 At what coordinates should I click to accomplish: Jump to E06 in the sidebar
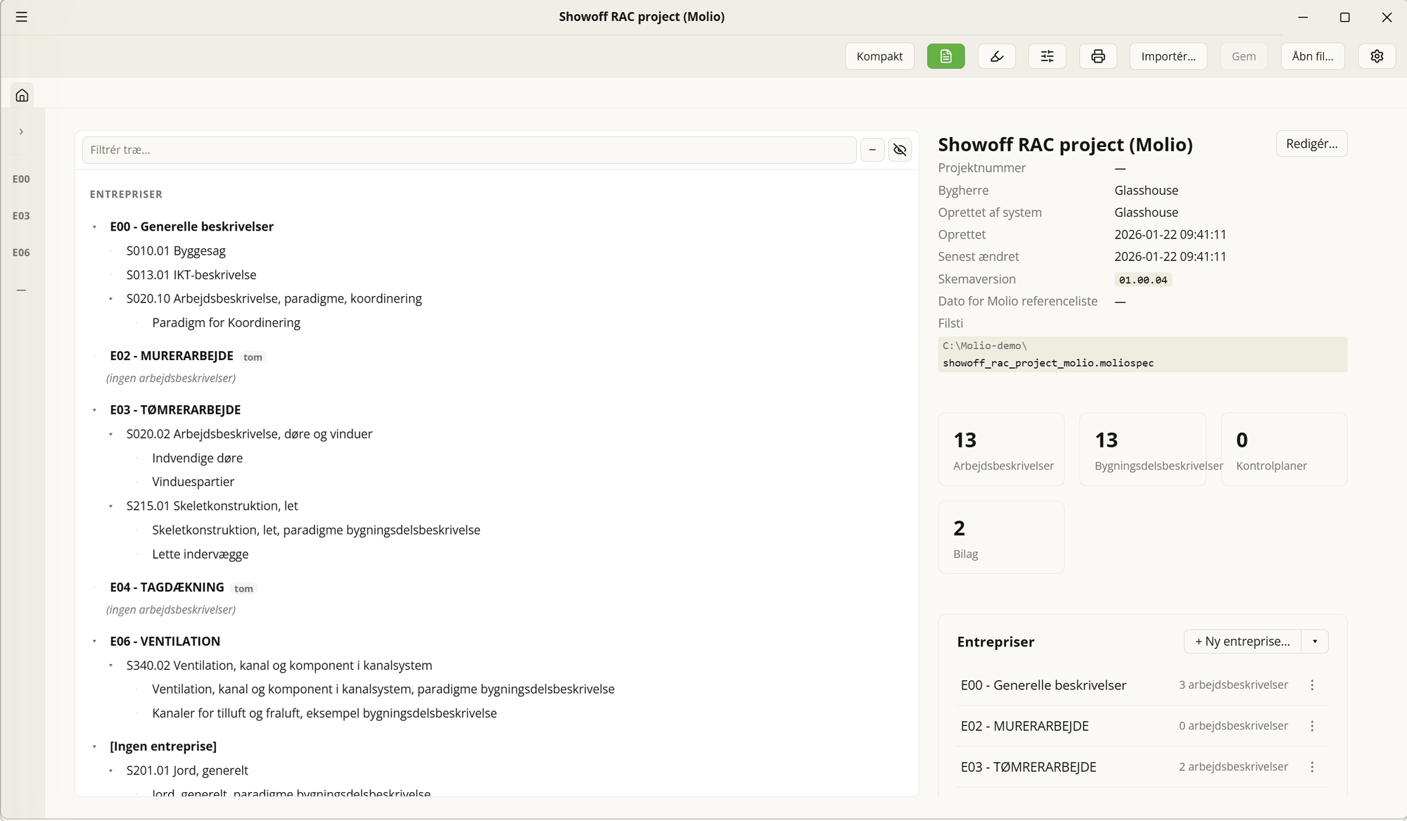(x=21, y=253)
